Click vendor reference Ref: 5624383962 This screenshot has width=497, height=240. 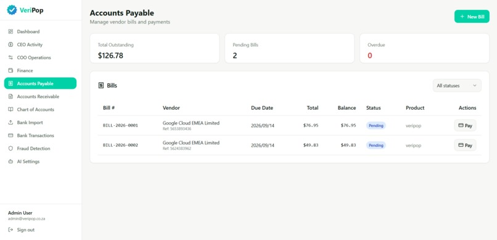(177, 149)
